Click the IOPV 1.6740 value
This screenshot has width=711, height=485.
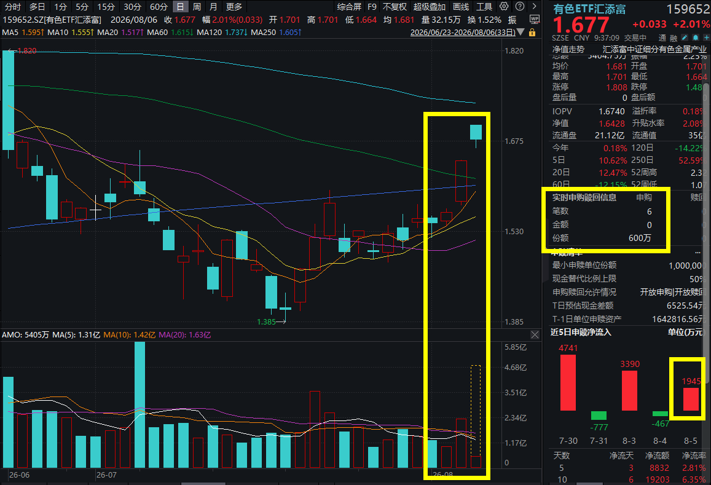tap(611, 111)
